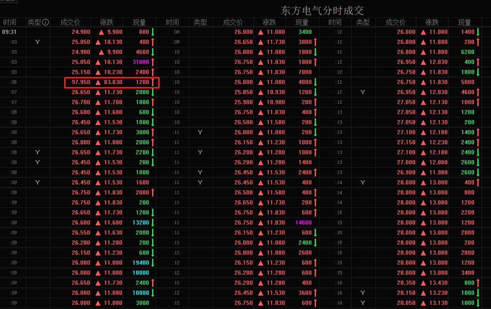Select the green 6200 volume cell

pyautogui.click(x=467, y=52)
